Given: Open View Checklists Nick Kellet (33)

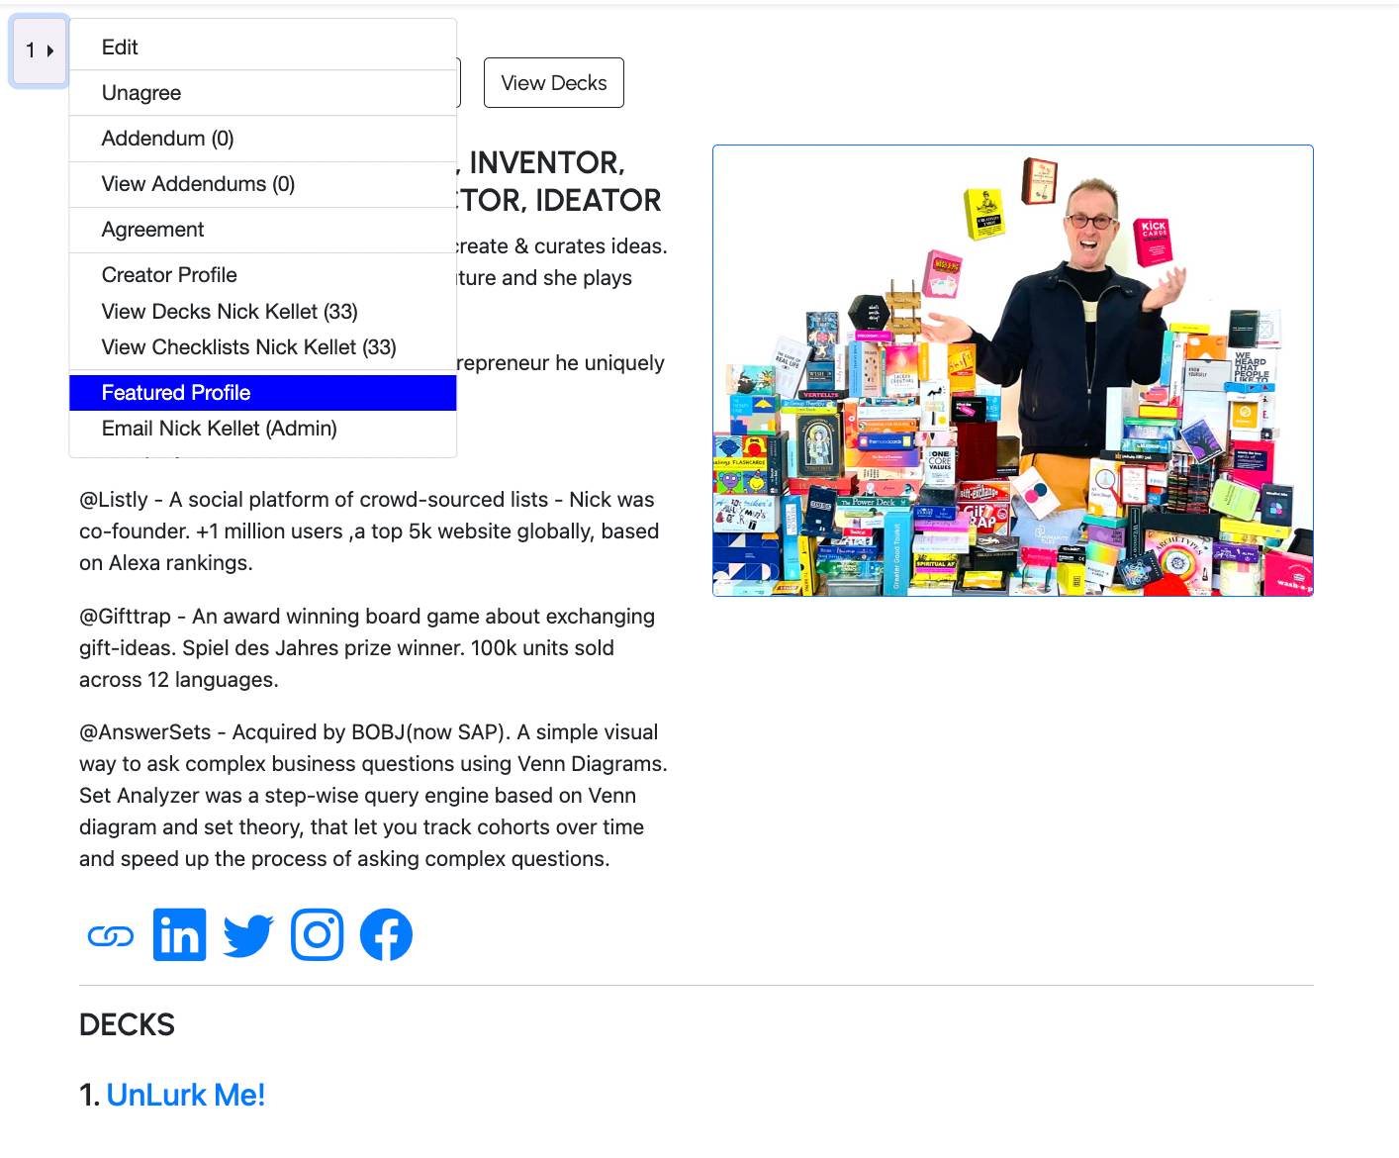Looking at the screenshot, I should [x=263, y=347].
